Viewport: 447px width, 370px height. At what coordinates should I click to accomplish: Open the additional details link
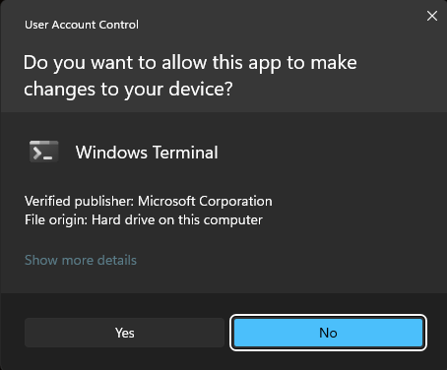[x=81, y=260]
